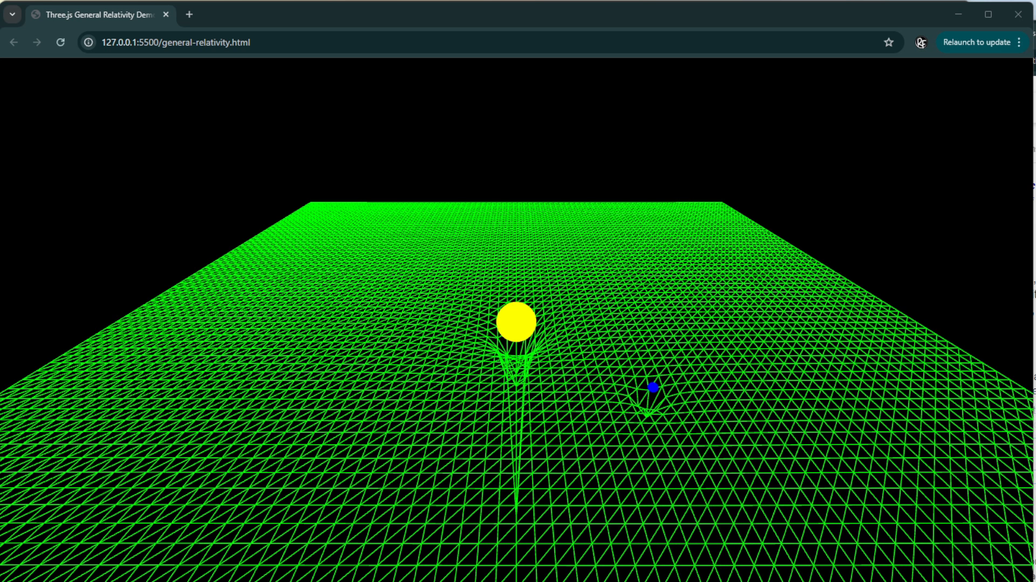Open the tab search dropdown arrow
1036x582 pixels.
(12, 15)
